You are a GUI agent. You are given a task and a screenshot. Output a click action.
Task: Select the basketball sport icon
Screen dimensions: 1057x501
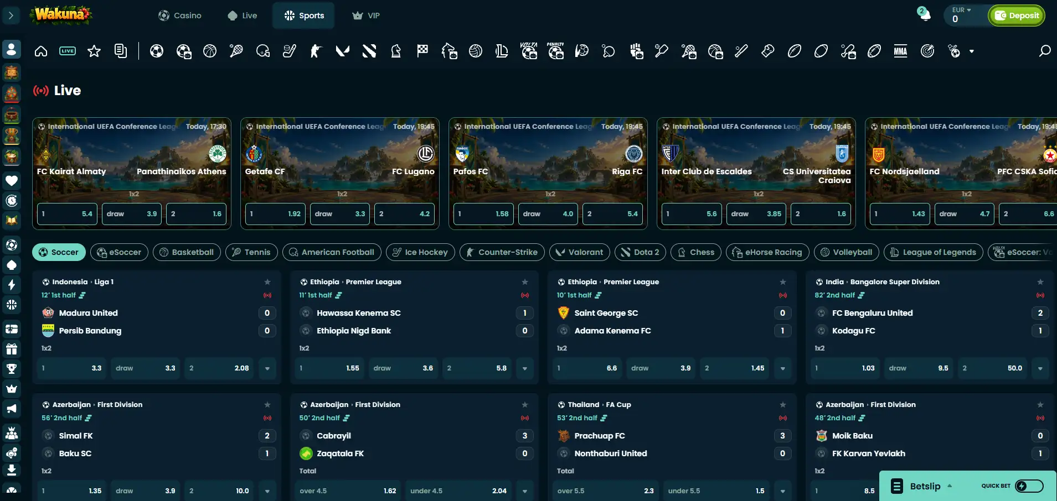(x=210, y=51)
